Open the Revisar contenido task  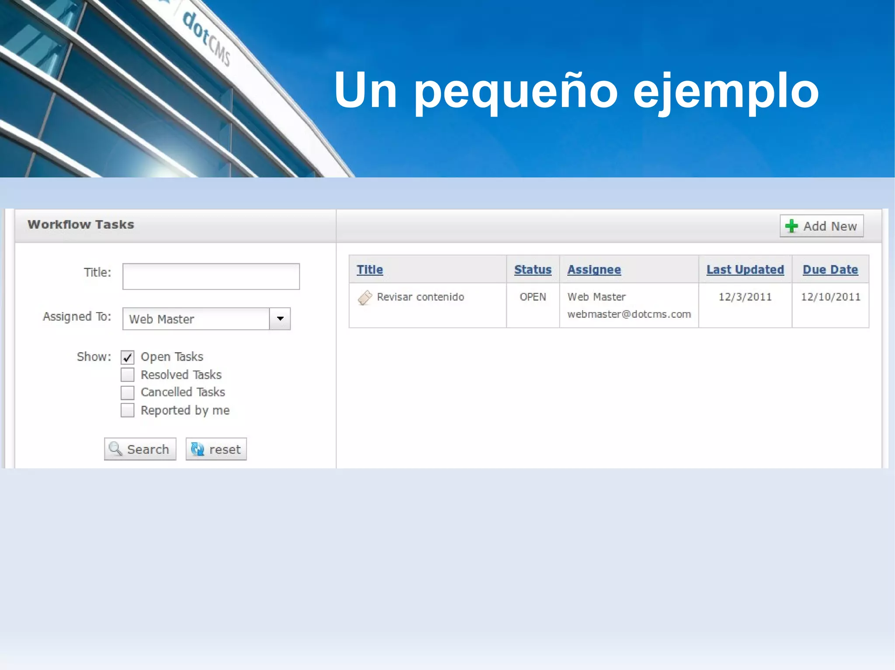point(420,297)
